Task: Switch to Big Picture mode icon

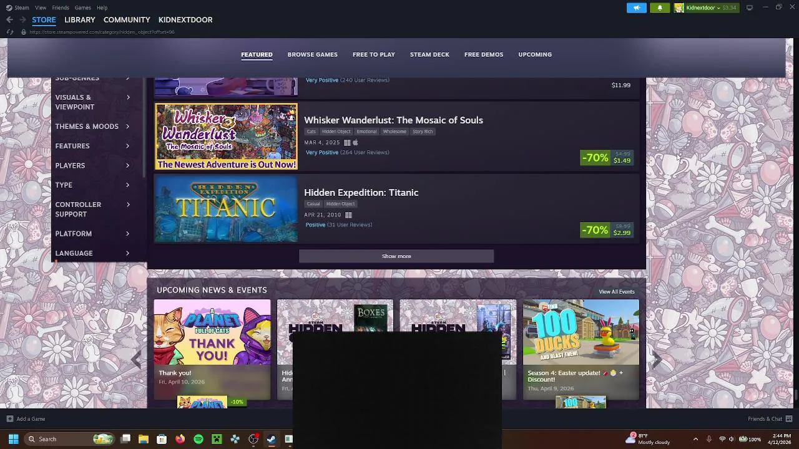Action: [x=749, y=7]
